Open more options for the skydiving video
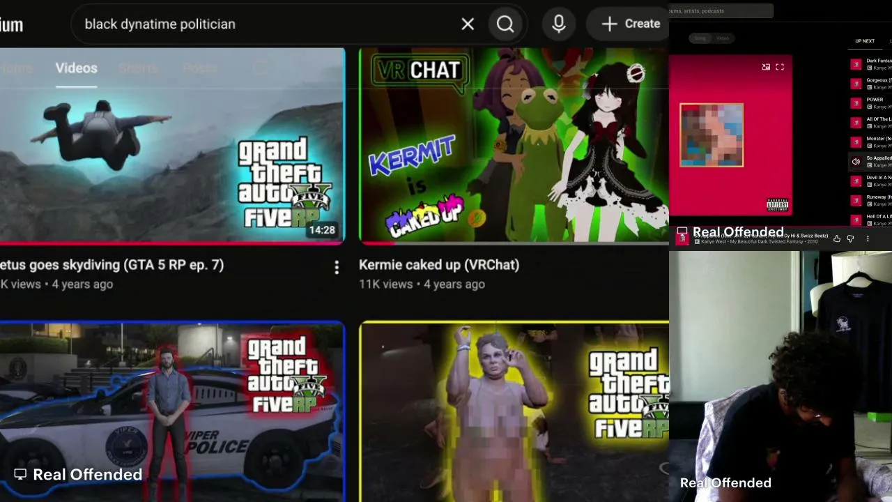This screenshot has width=892, height=502. (x=337, y=267)
